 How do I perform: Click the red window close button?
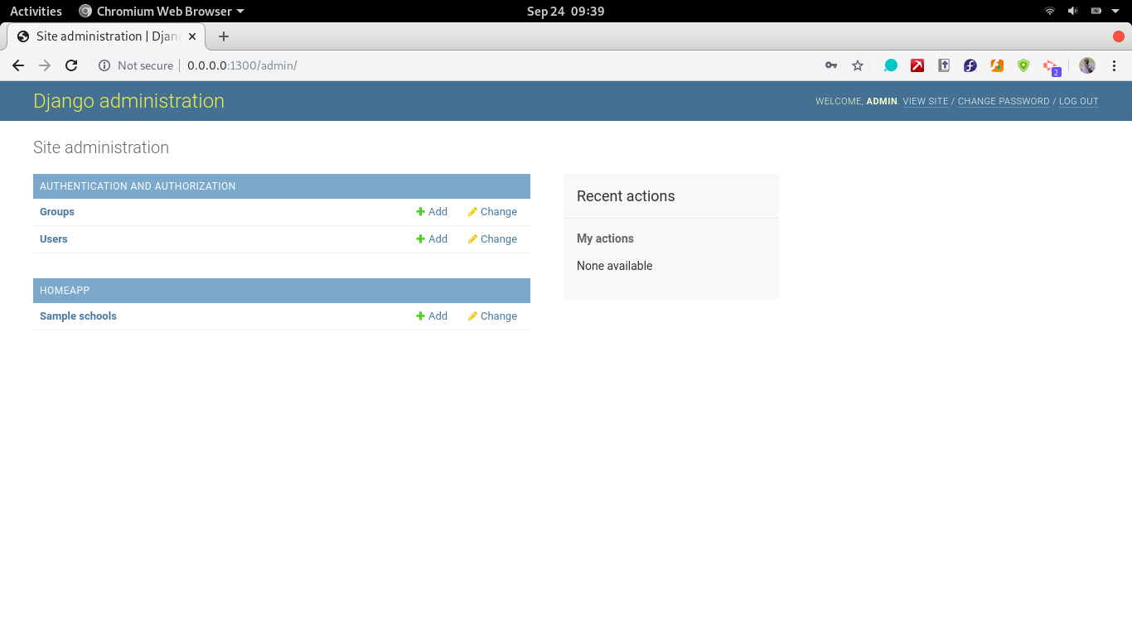pyautogui.click(x=1118, y=36)
